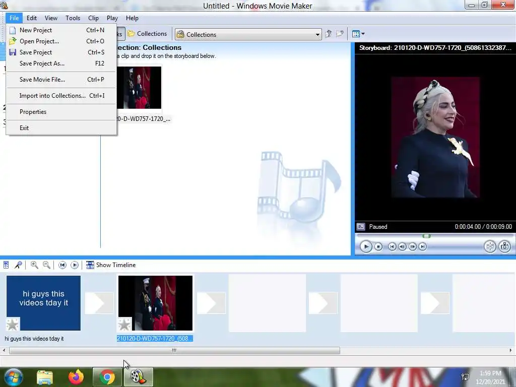Open the File menu
Screen dimensions: 516x387
pos(14,18)
